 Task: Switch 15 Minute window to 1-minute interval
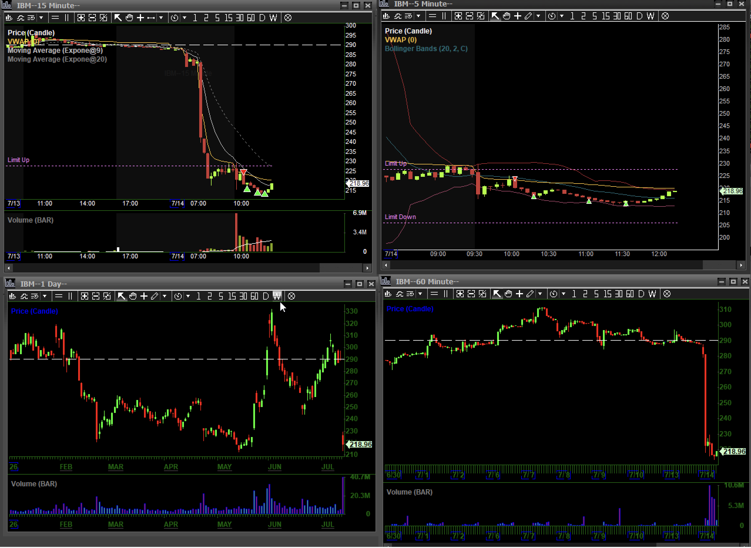click(x=195, y=18)
